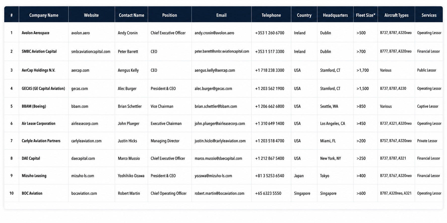Viewport: 447px width, 223px height.
Task: Click the Fleet Size column header
Action: pyautogui.click(x=365, y=15)
